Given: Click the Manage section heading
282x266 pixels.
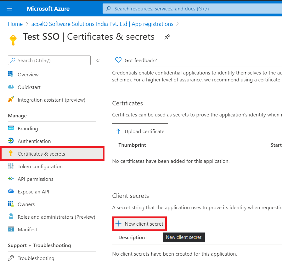Looking at the screenshot, I should [x=17, y=116].
